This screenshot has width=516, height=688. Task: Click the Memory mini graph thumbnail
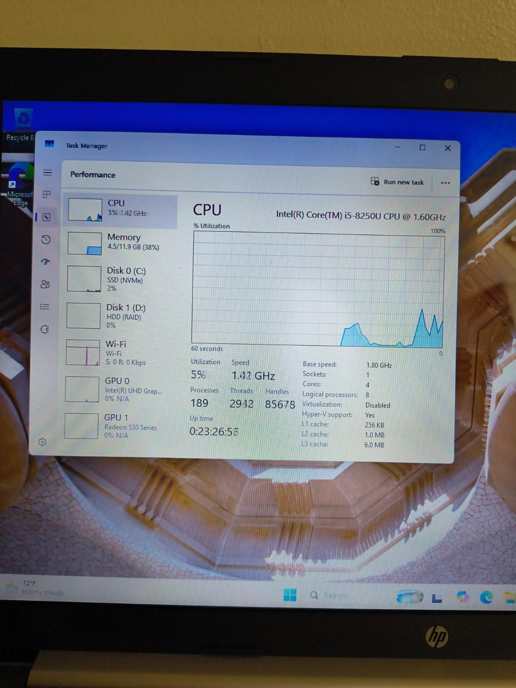point(85,243)
